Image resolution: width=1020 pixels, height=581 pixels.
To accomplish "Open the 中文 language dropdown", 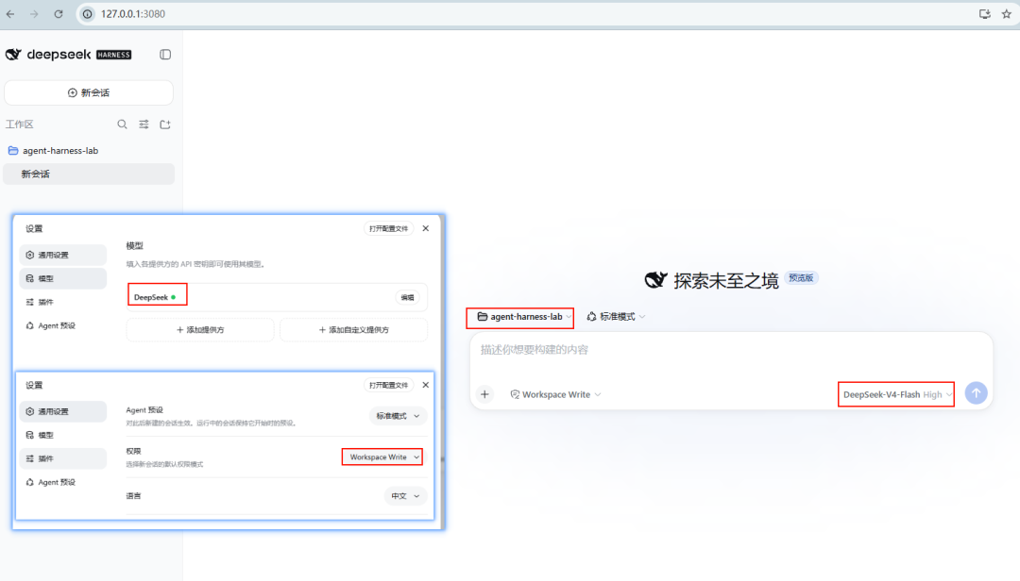I will [405, 496].
